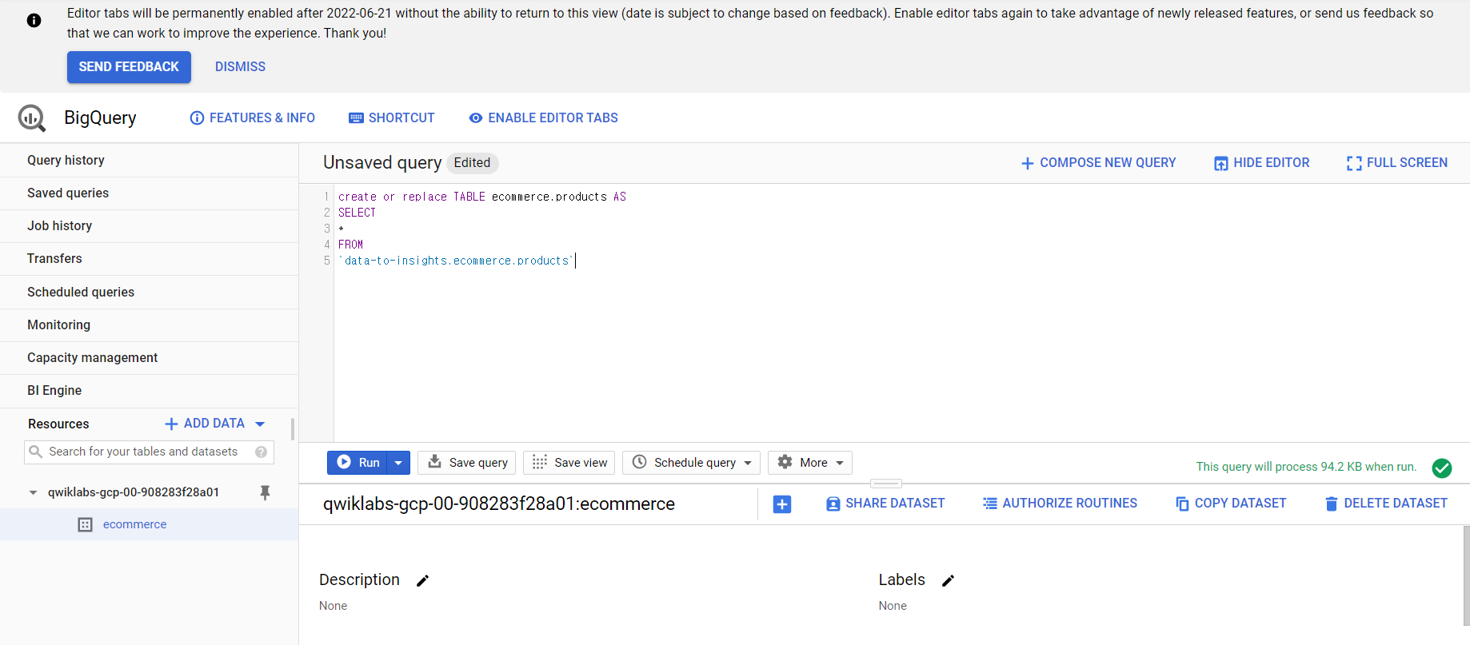The height and width of the screenshot is (645, 1470).
Task: Click Save view
Action: (569, 463)
